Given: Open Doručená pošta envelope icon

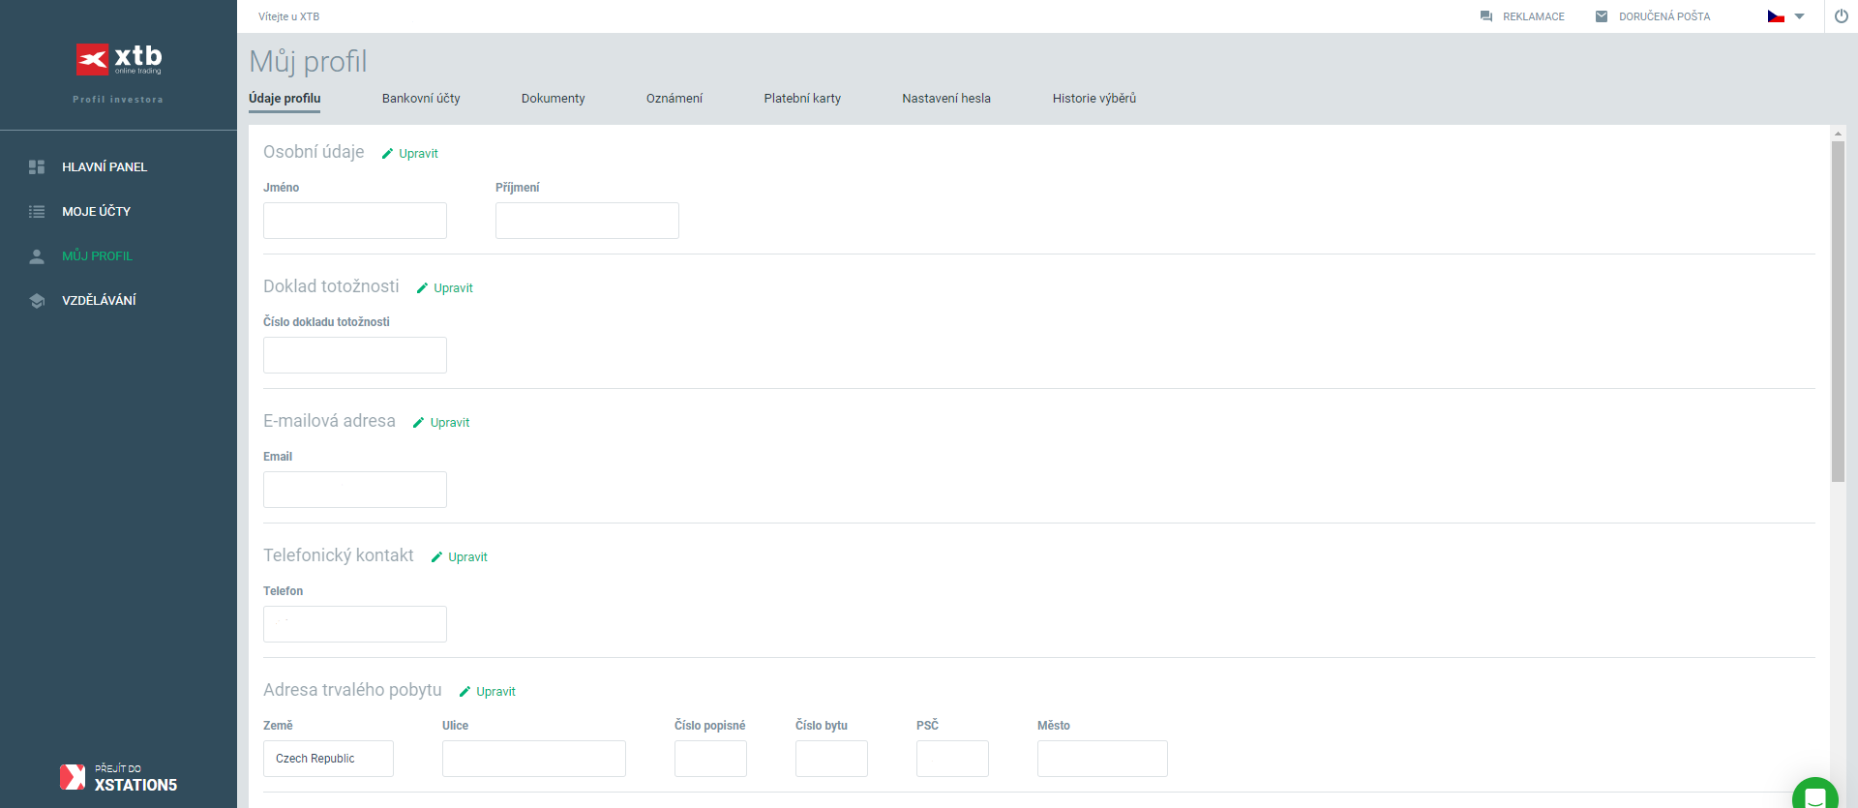Looking at the screenshot, I should pos(1602,16).
